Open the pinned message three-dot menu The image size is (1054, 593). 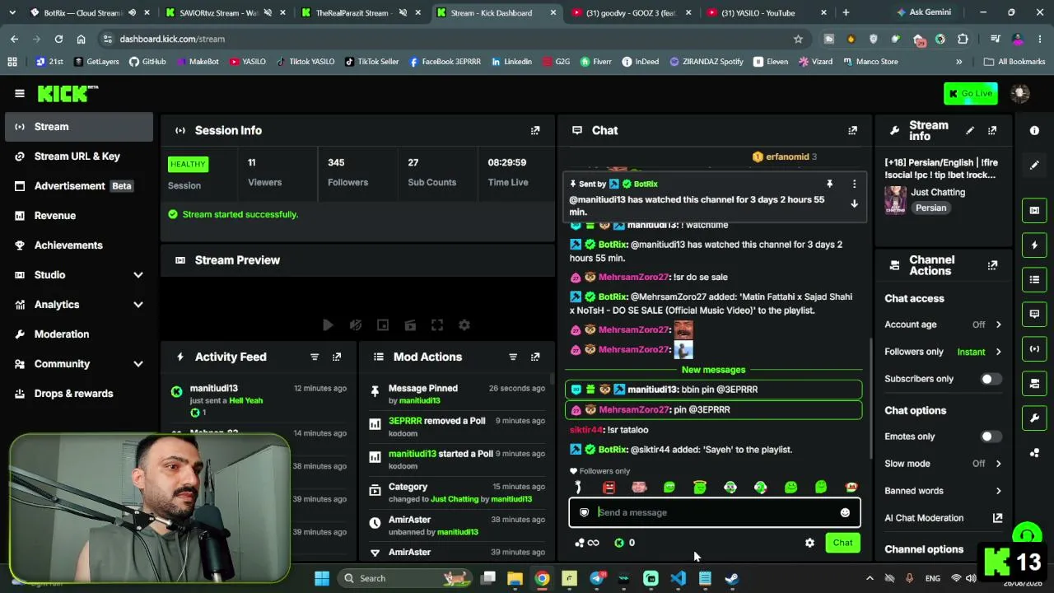[854, 184]
